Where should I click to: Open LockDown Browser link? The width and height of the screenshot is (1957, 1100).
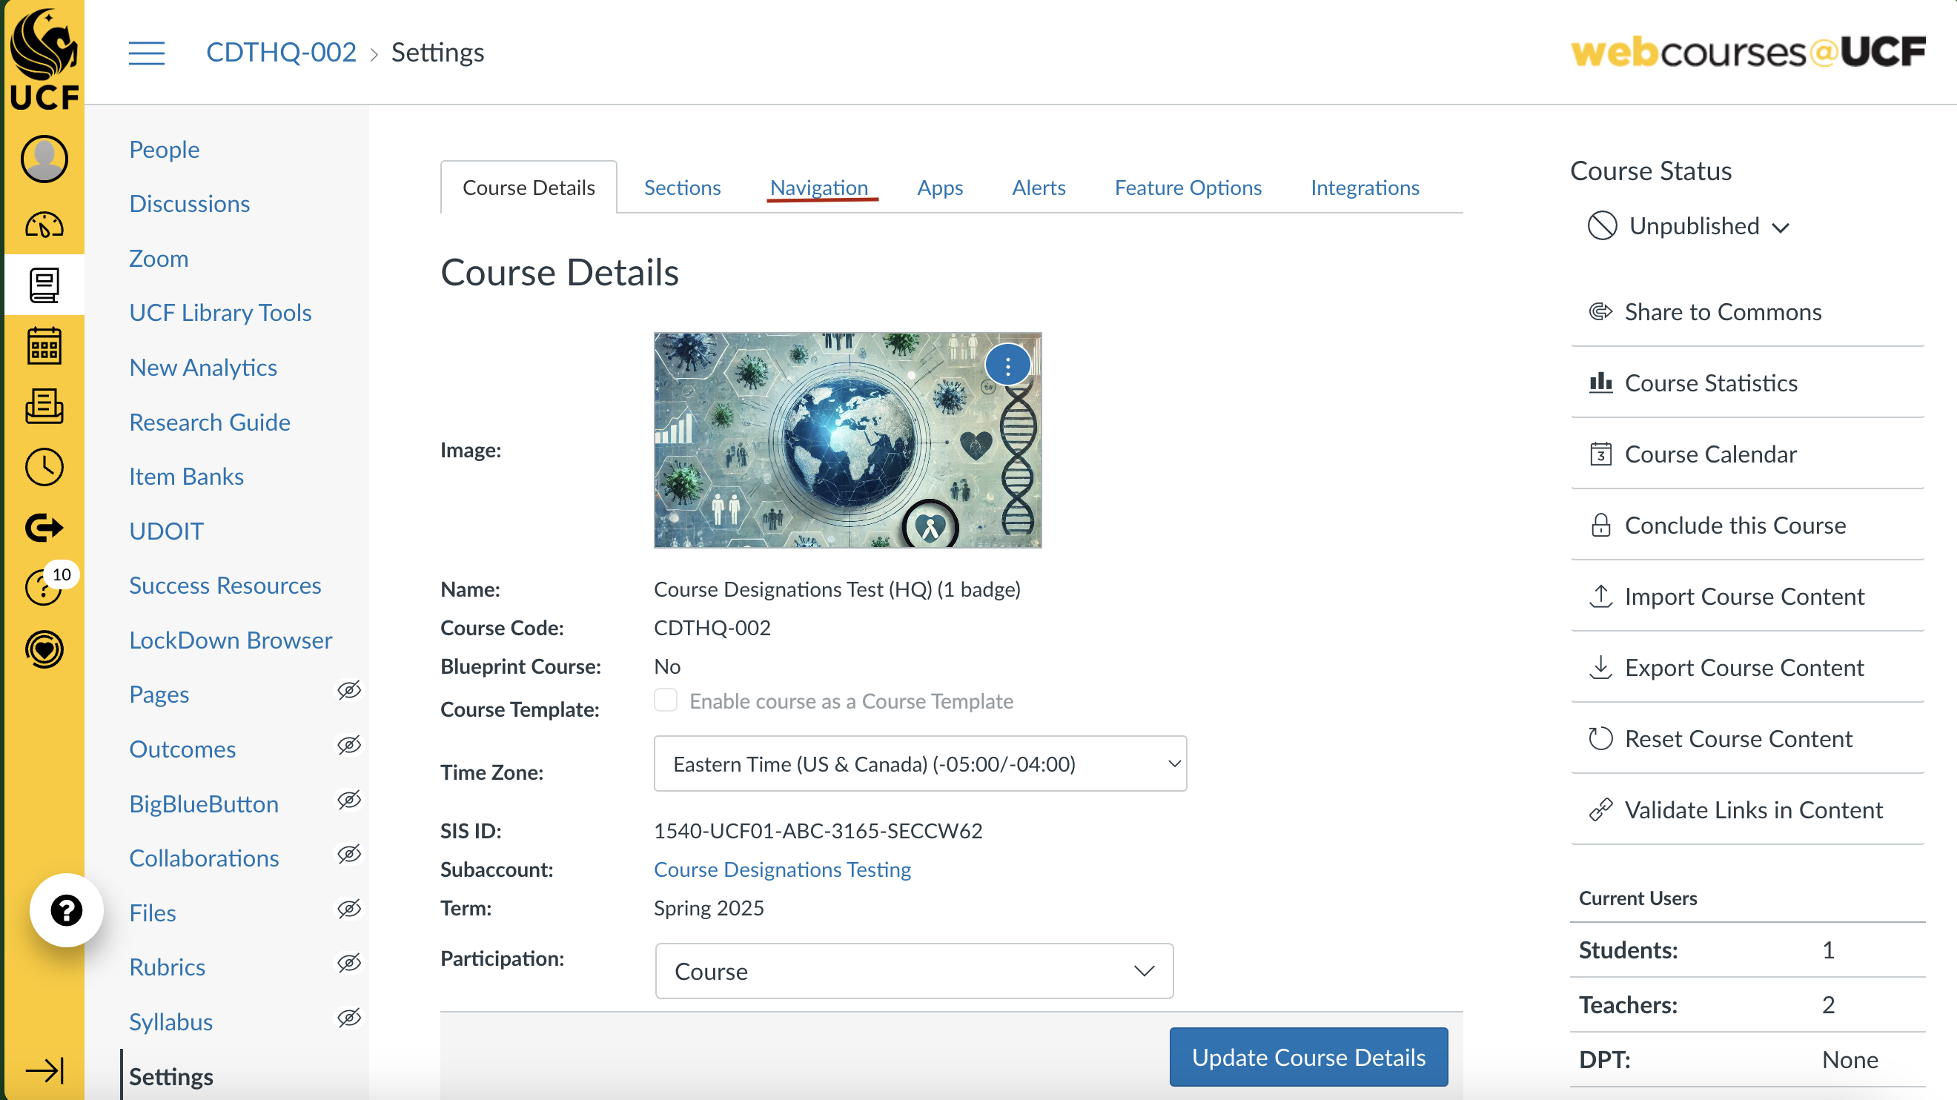click(x=231, y=640)
